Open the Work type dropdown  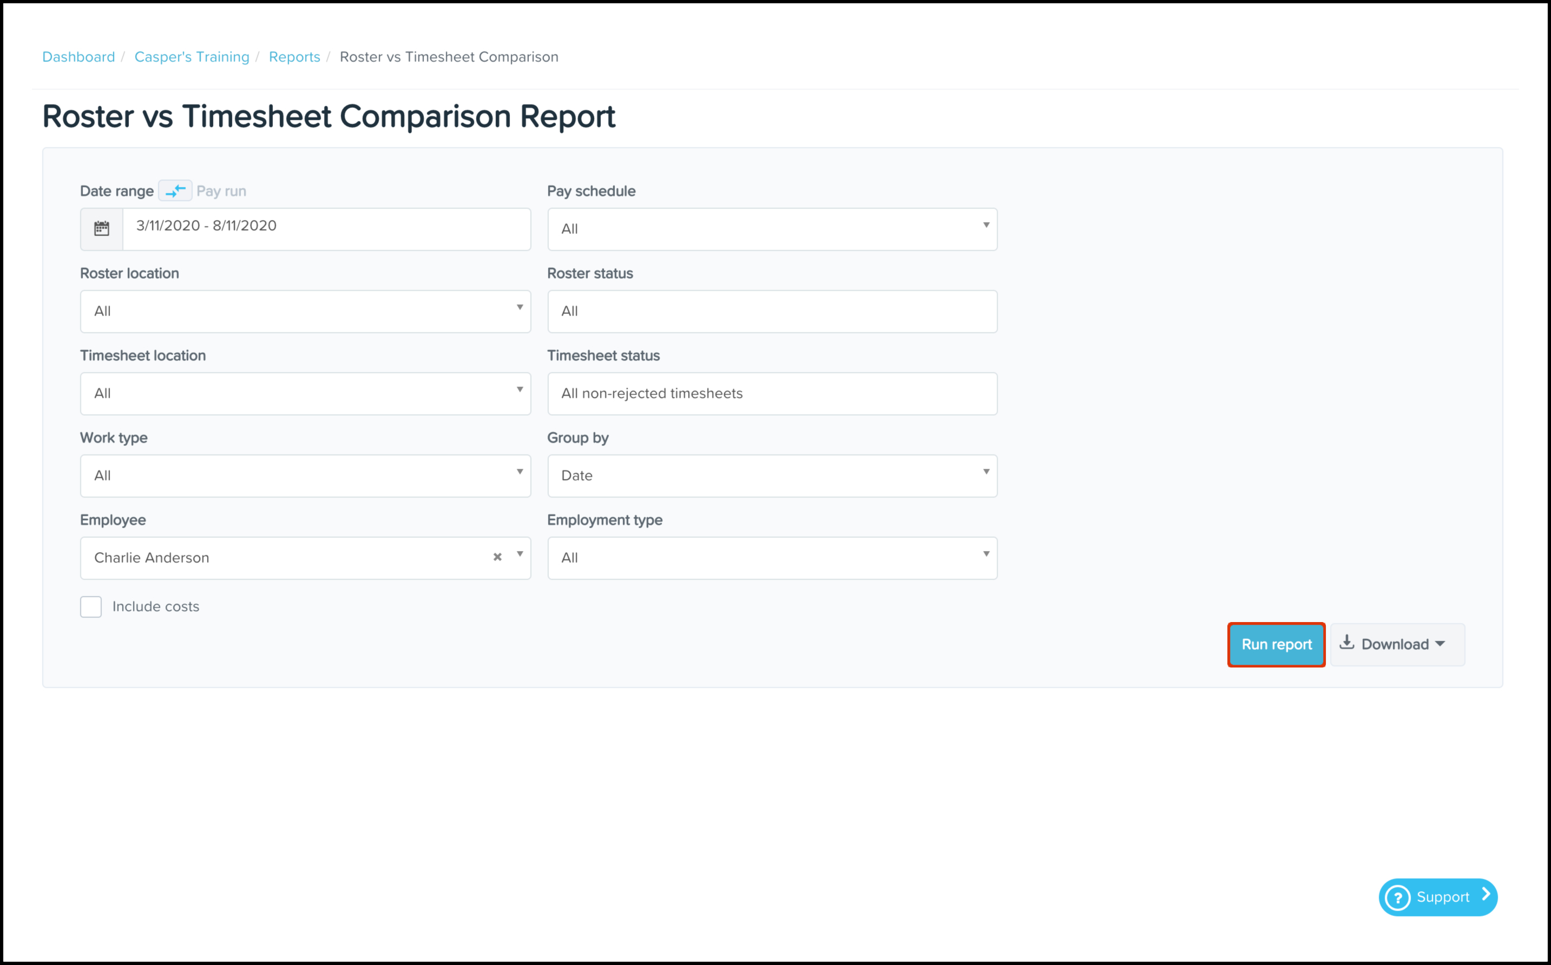tap(305, 475)
